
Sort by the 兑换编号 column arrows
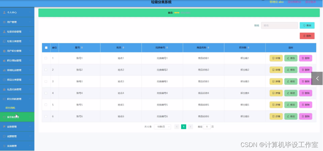point(167,48)
